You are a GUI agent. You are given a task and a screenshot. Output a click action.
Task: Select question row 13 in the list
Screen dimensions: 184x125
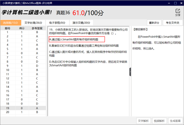tap(23, 83)
